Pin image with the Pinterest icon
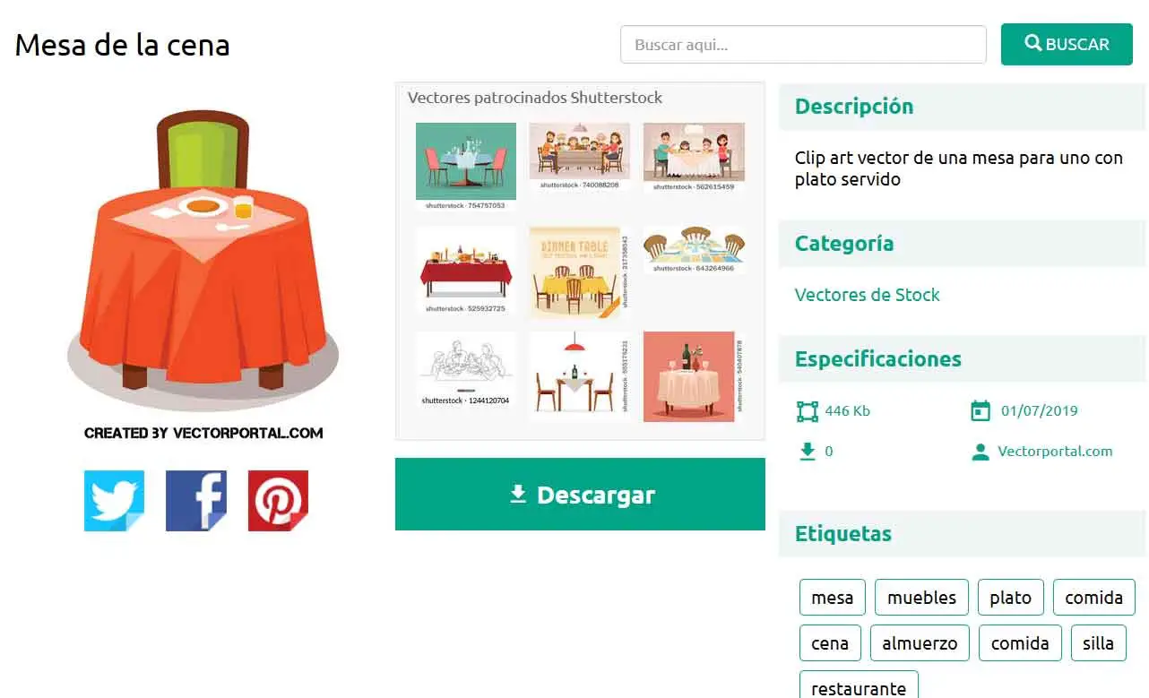This screenshot has height=698, width=1149. [x=278, y=501]
